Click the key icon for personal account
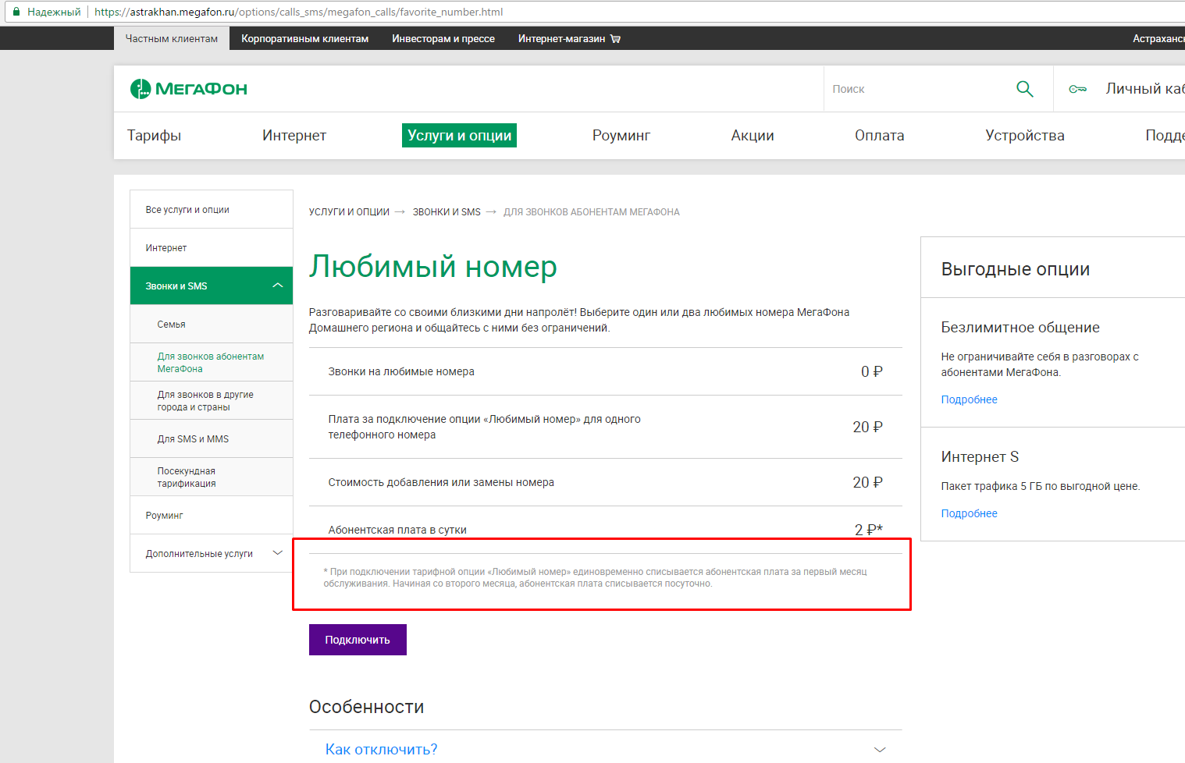Viewport: 1185px width, 763px height. (x=1078, y=89)
